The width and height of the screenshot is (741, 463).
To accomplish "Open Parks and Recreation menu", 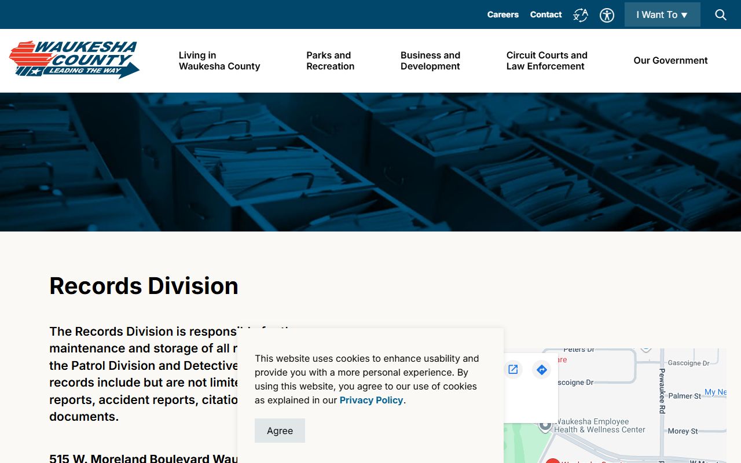I will [x=330, y=61].
